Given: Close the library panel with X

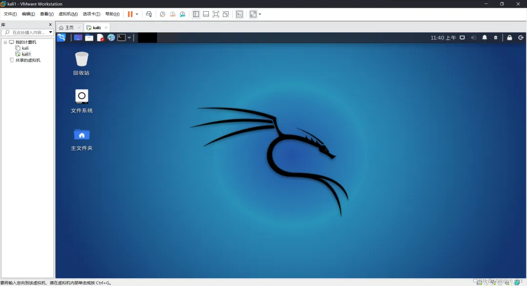Looking at the screenshot, I should tap(50, 24).
